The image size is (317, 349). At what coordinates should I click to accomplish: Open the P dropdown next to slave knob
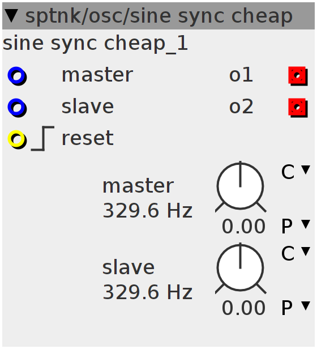(295, 307)
